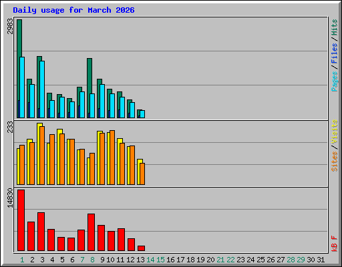Click x-axis day label 28
342x267 pixels.
291,260
